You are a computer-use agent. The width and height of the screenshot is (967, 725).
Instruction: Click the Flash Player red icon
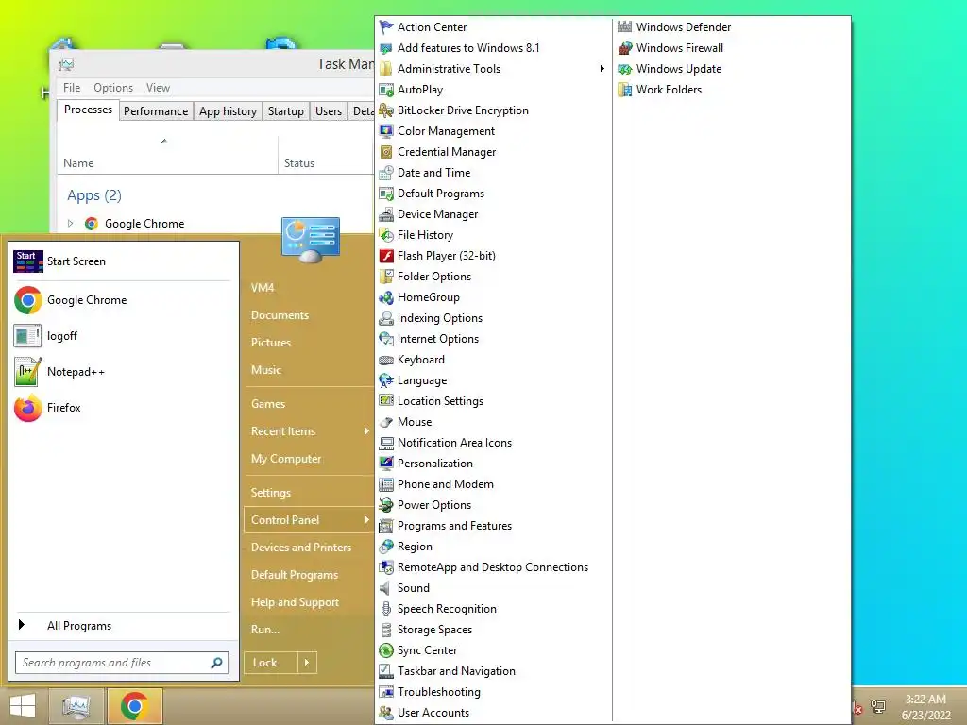pos(386,256)
